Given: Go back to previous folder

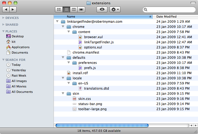Looking at the screenshot, I should coord(6,9).
